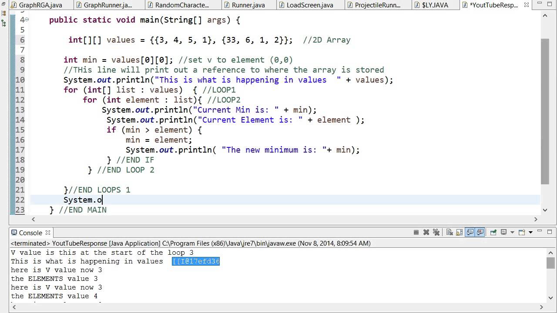Viewport: 557px width, 313px height.
Task: Minimize the Console view
Action: pos(540,231)
